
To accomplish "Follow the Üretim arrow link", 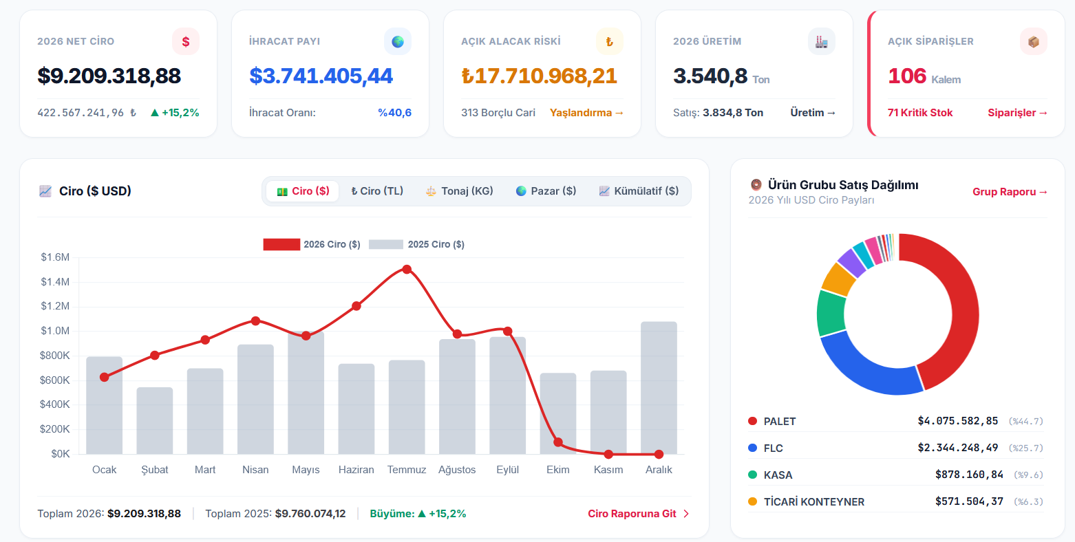I will pyautogui.click(x=813, y=113).
